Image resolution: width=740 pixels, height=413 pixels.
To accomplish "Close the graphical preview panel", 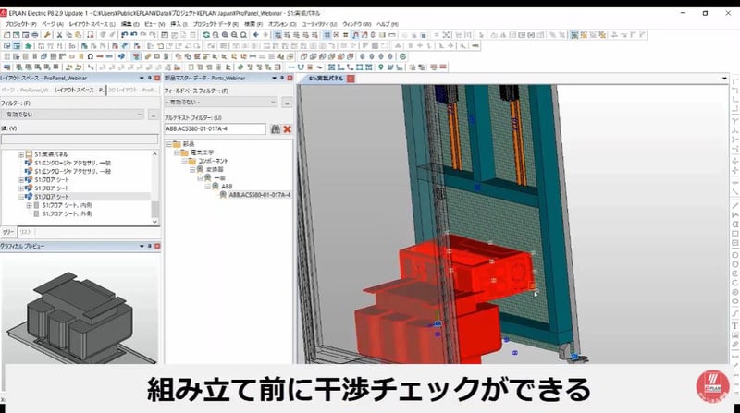I will pos(157,246).
